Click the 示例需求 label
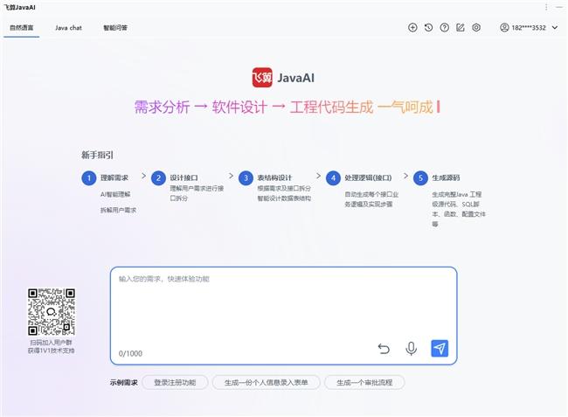The height and width of the screenshot is (417, 568). tap(124, 383)
